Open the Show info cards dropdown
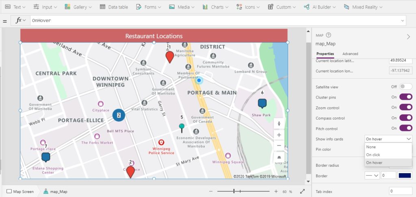416x197 pixels. 388,139
